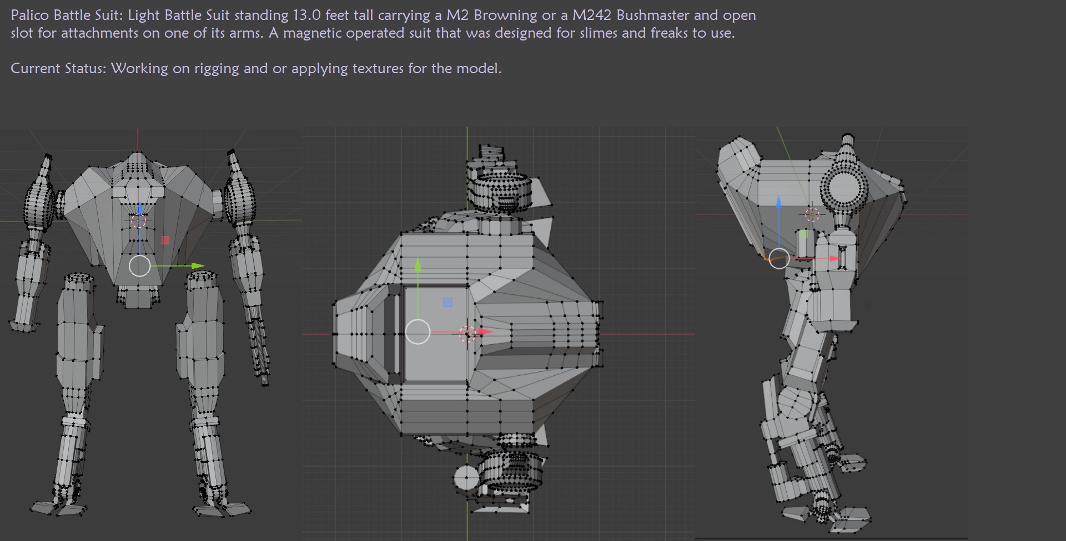This screenshot has height=541, width=1066.
Task: Click the "Current Status:" label text
Action: coord(58,68)
